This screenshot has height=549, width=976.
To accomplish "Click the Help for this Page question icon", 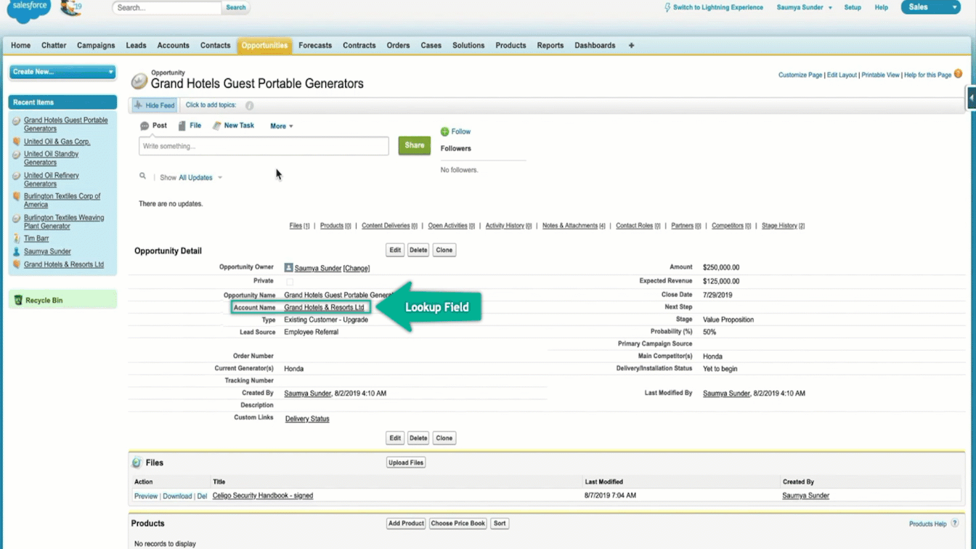I will (958, 74).
